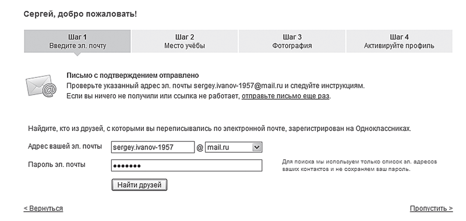Focus the sergey.ivanov-1957 email name field

[x=153, y=147]
